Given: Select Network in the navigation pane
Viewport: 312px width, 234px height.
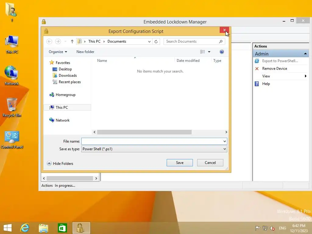Looking at the screenshot, I should click(62, 120).
